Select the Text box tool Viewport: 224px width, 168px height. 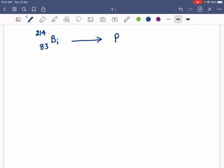(115, 20)
